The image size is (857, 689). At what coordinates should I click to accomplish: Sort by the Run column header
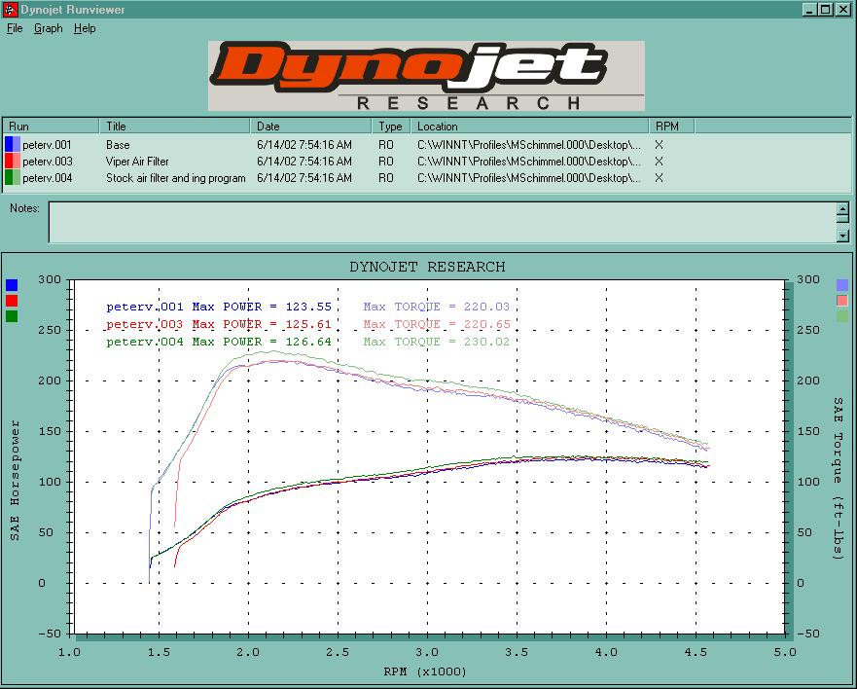tap(52, 127)
